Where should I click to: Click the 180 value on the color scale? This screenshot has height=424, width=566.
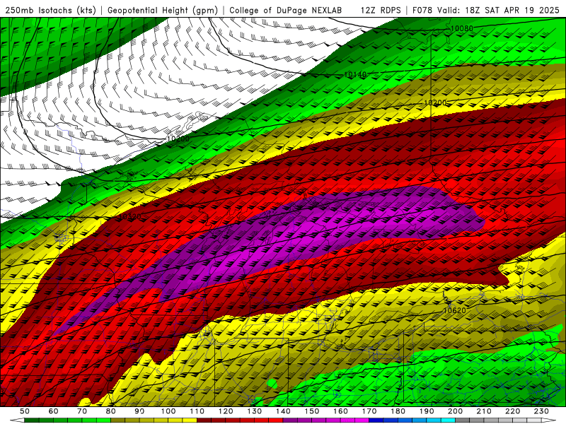(x=398, y=411)
